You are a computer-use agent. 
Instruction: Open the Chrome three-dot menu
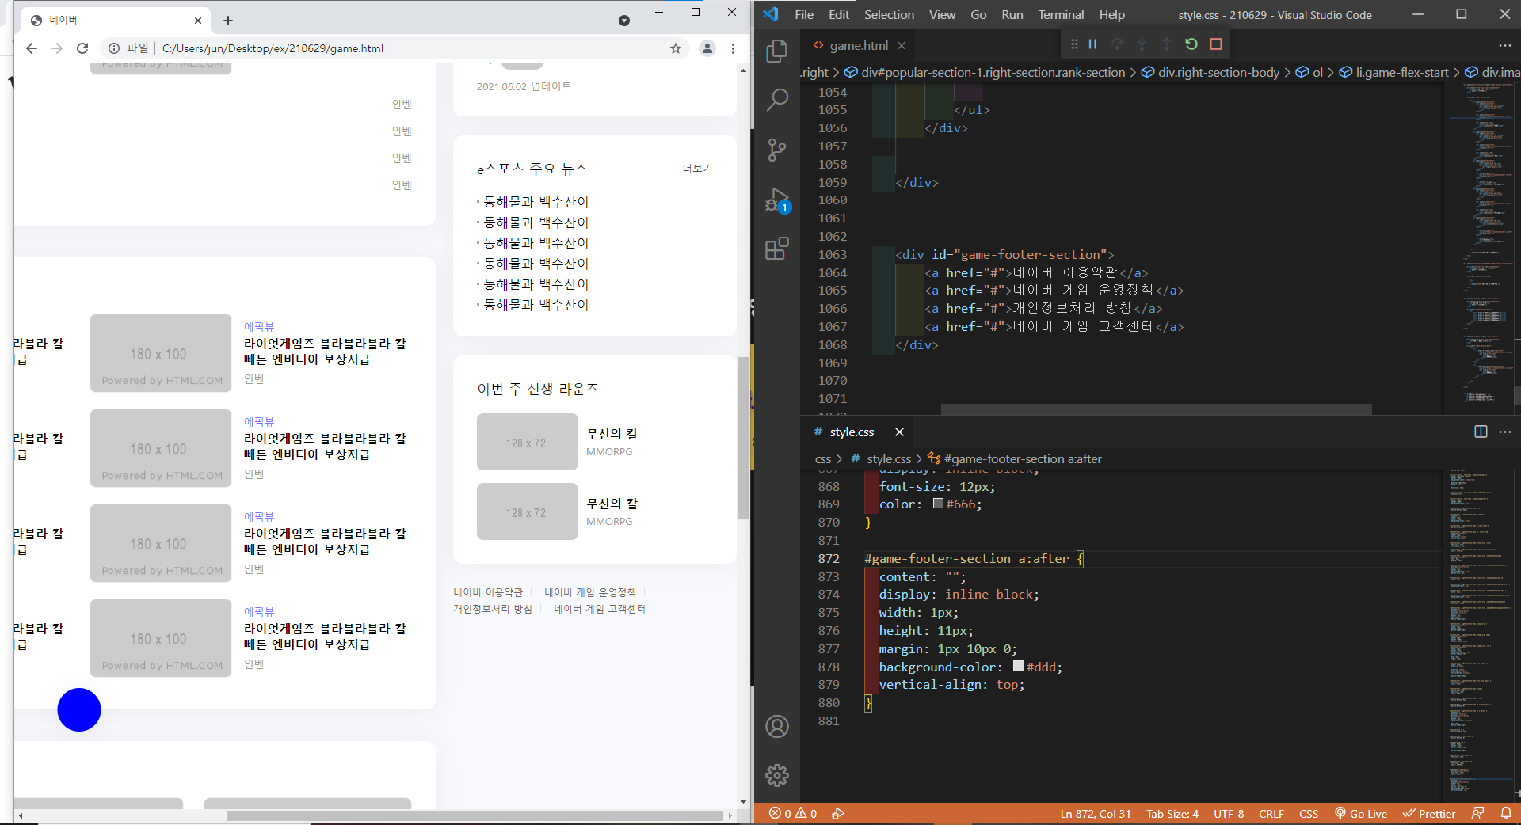pos(733,48)
